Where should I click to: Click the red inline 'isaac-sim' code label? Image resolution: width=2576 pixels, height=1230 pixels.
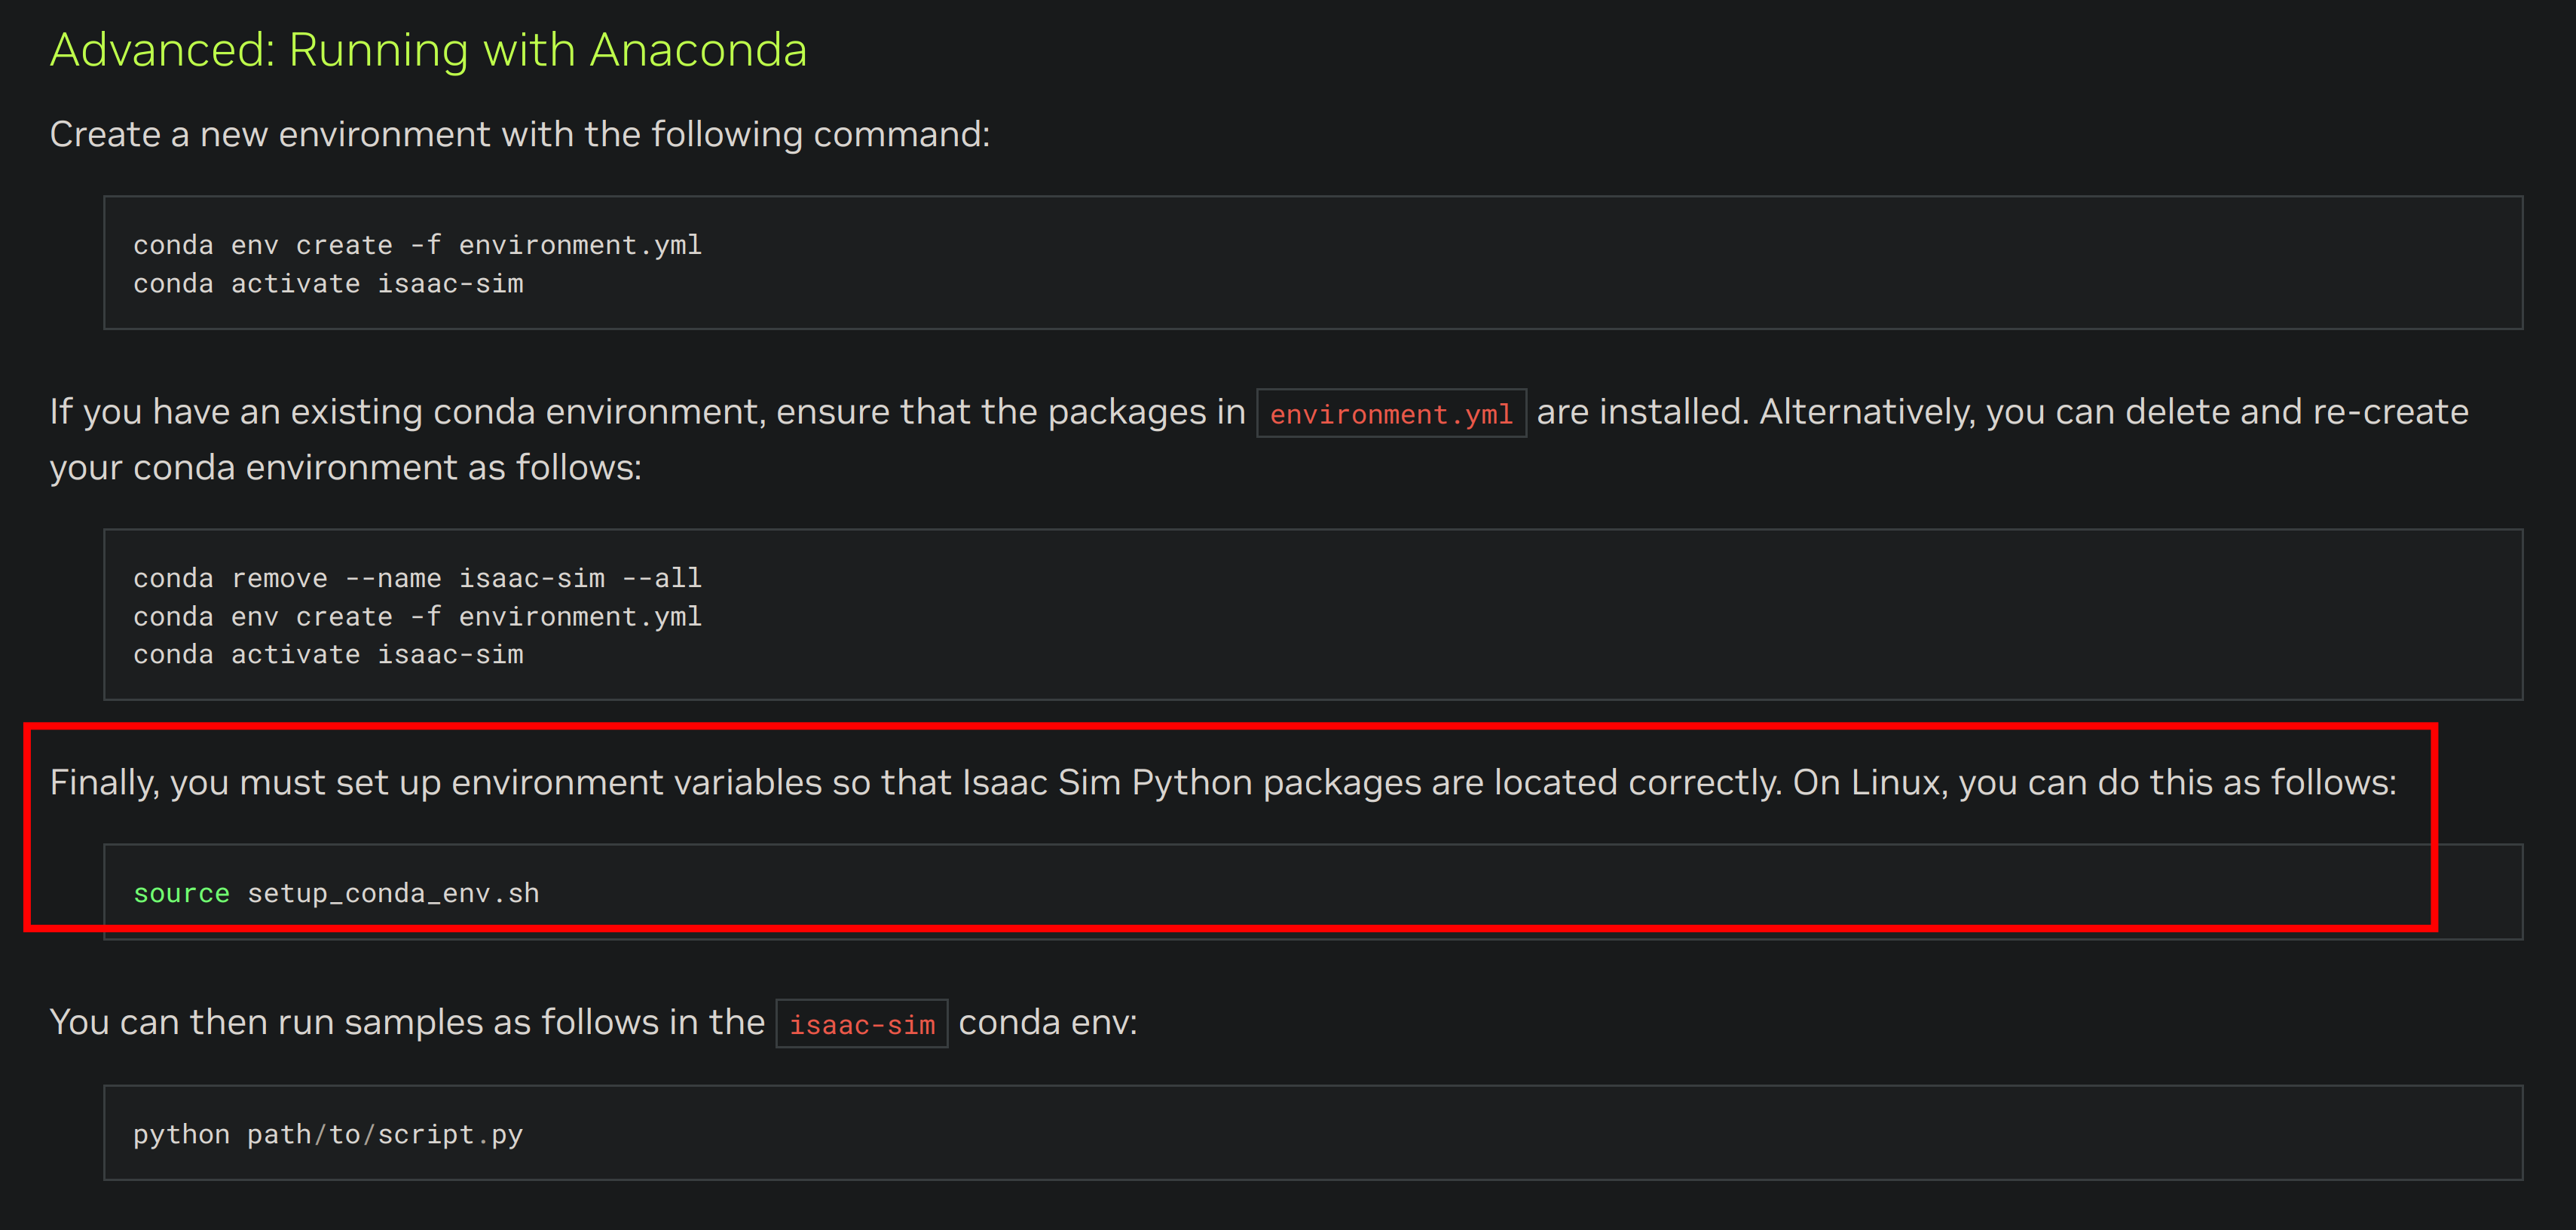[x=862, y=1025]
